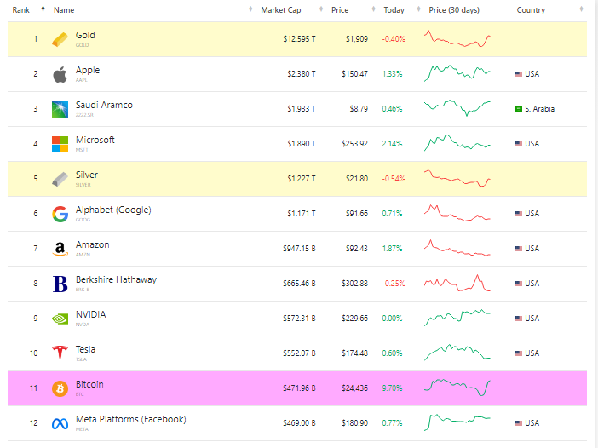
Task: Sort table by Rank arrow
Action: click(43, 9)
